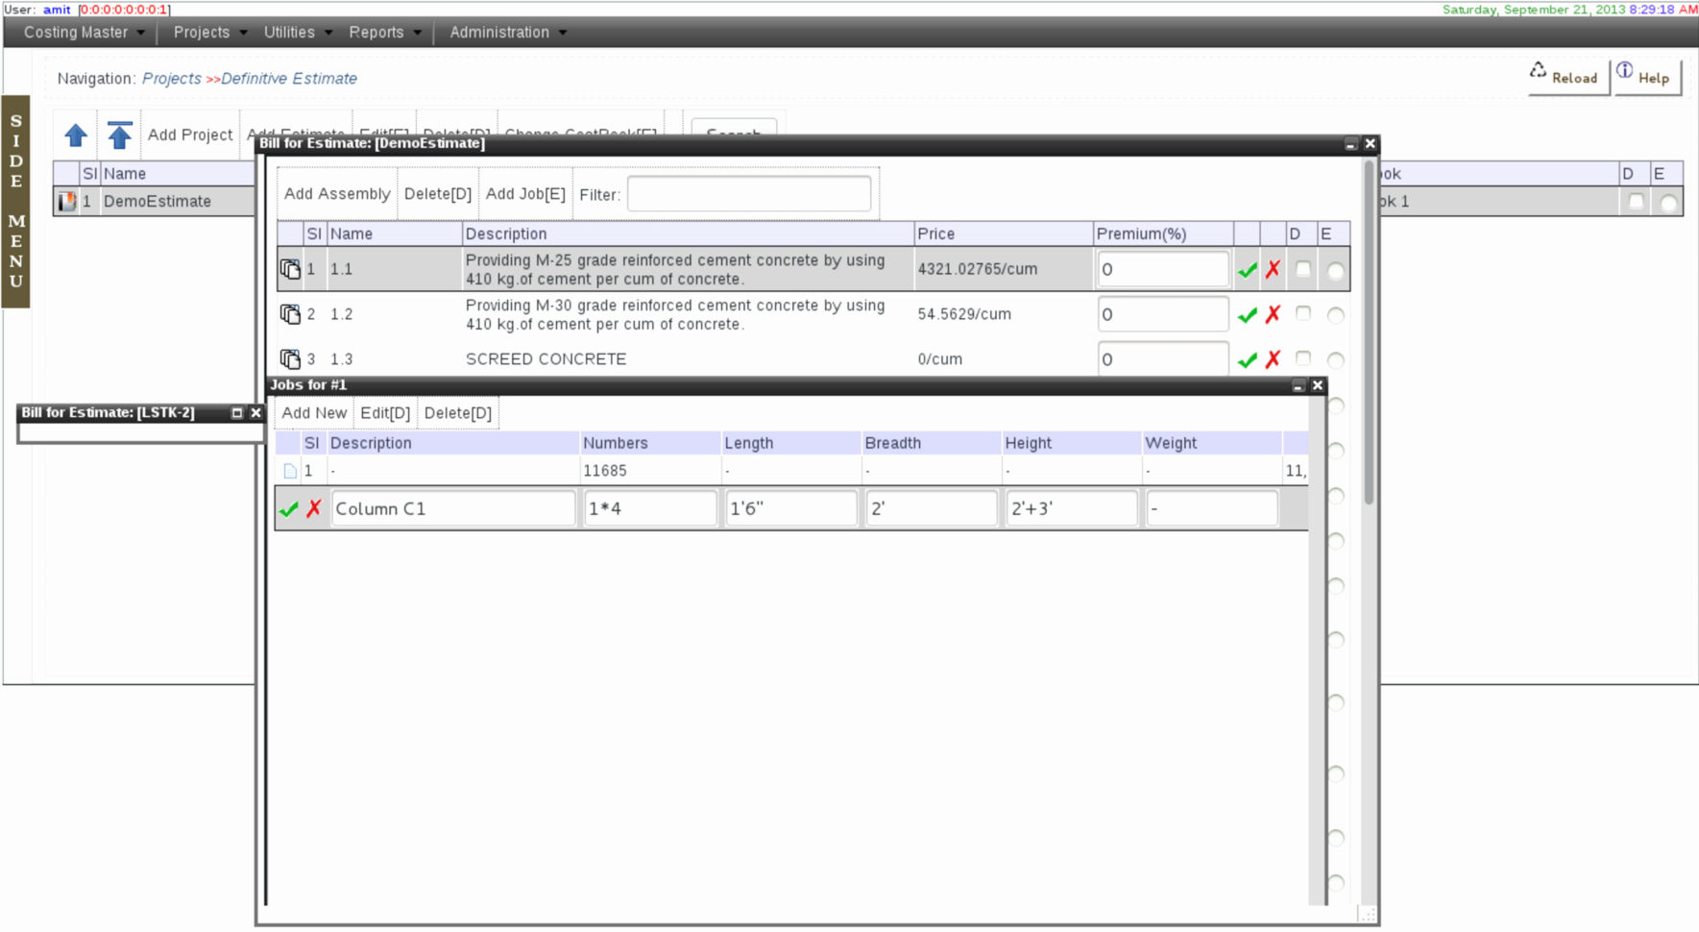This screenshot has height=932, width=1699.
Task: Tick the D checkbox beside CostBook 1
Action: [1638, 202]
